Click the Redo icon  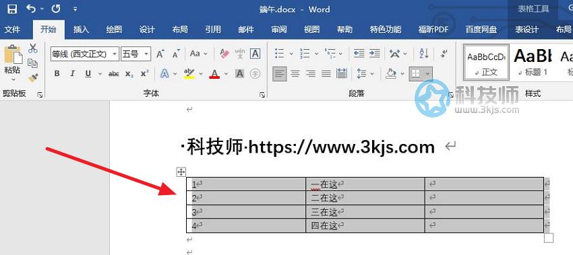coord(56,9)
